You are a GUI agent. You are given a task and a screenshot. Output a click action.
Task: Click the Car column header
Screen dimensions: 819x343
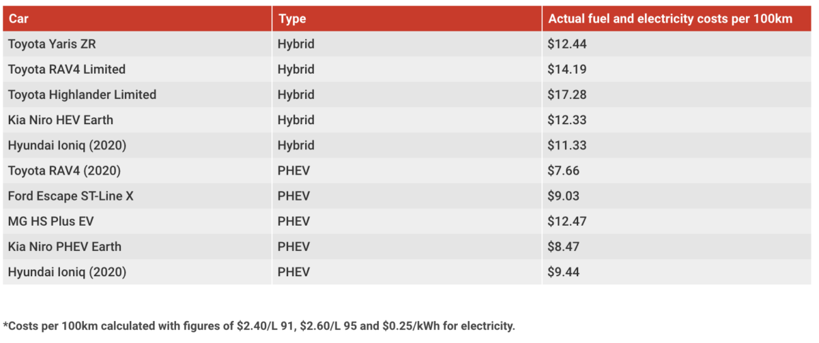tap(18, 18)
